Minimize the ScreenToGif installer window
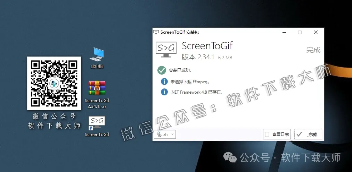 [284, 32]
